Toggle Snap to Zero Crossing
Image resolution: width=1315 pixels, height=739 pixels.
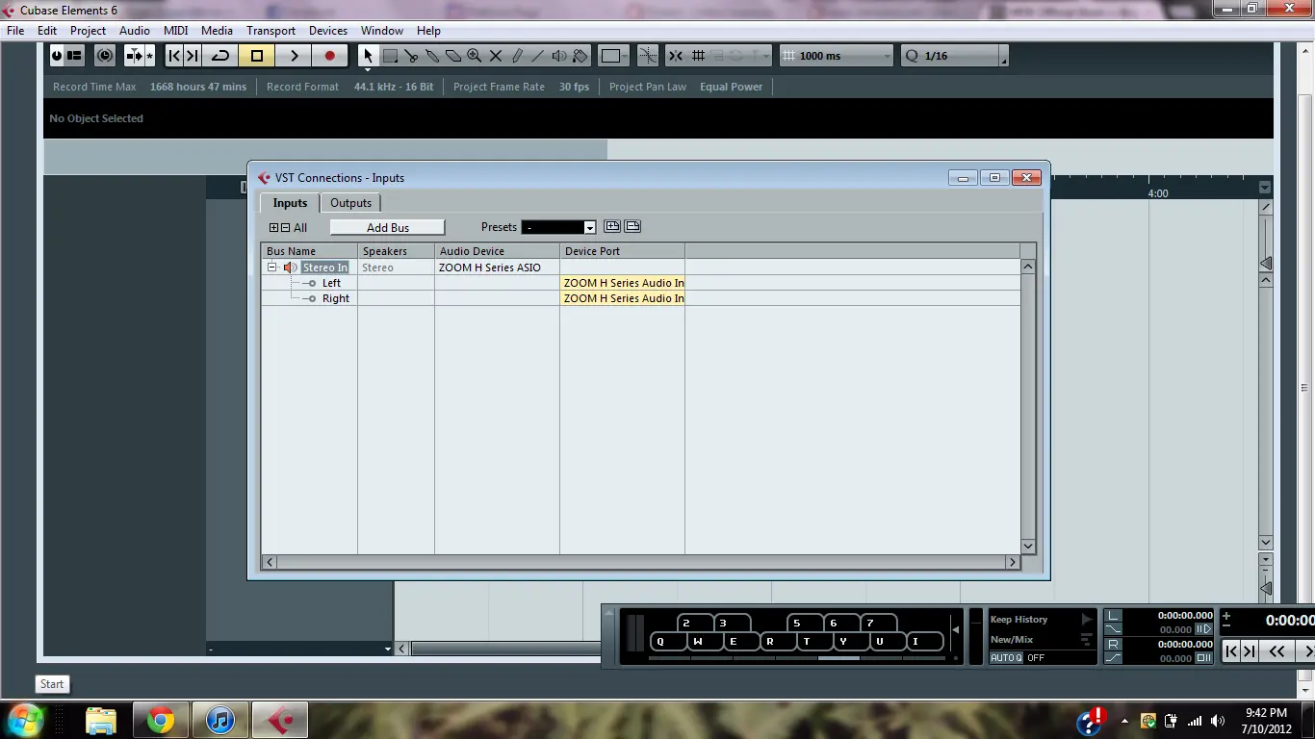[648, 56]
